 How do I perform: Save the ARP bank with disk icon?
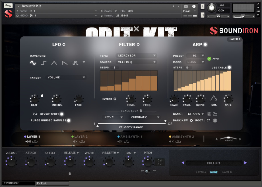209,114
